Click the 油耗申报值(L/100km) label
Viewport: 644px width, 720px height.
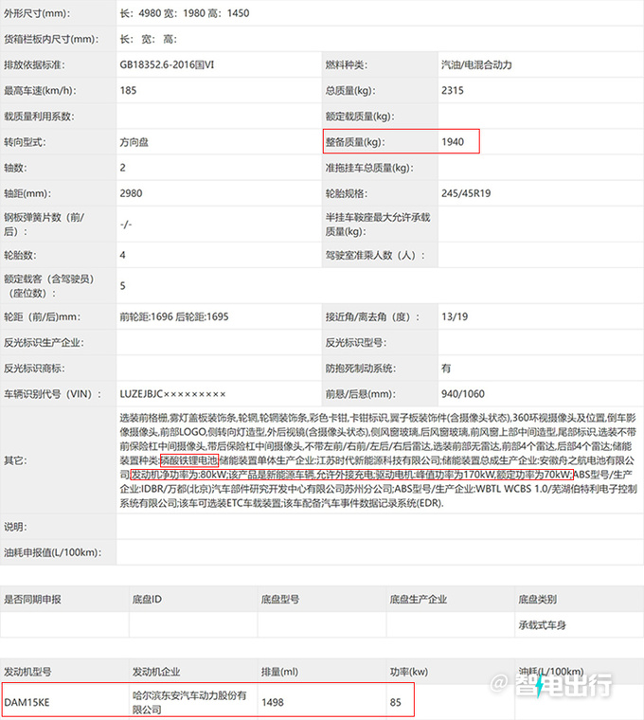53,552
